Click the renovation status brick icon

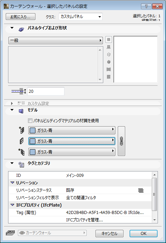[141, 190]
